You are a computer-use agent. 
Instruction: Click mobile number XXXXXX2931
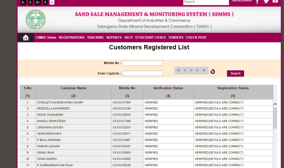point(121,128)
